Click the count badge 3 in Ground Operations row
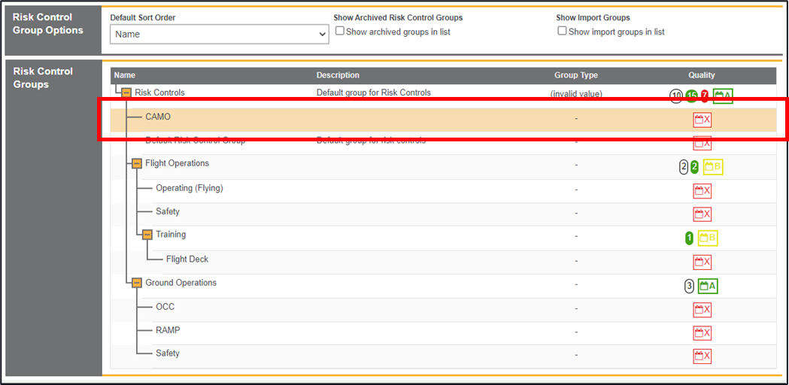 [x=689, y=286]
